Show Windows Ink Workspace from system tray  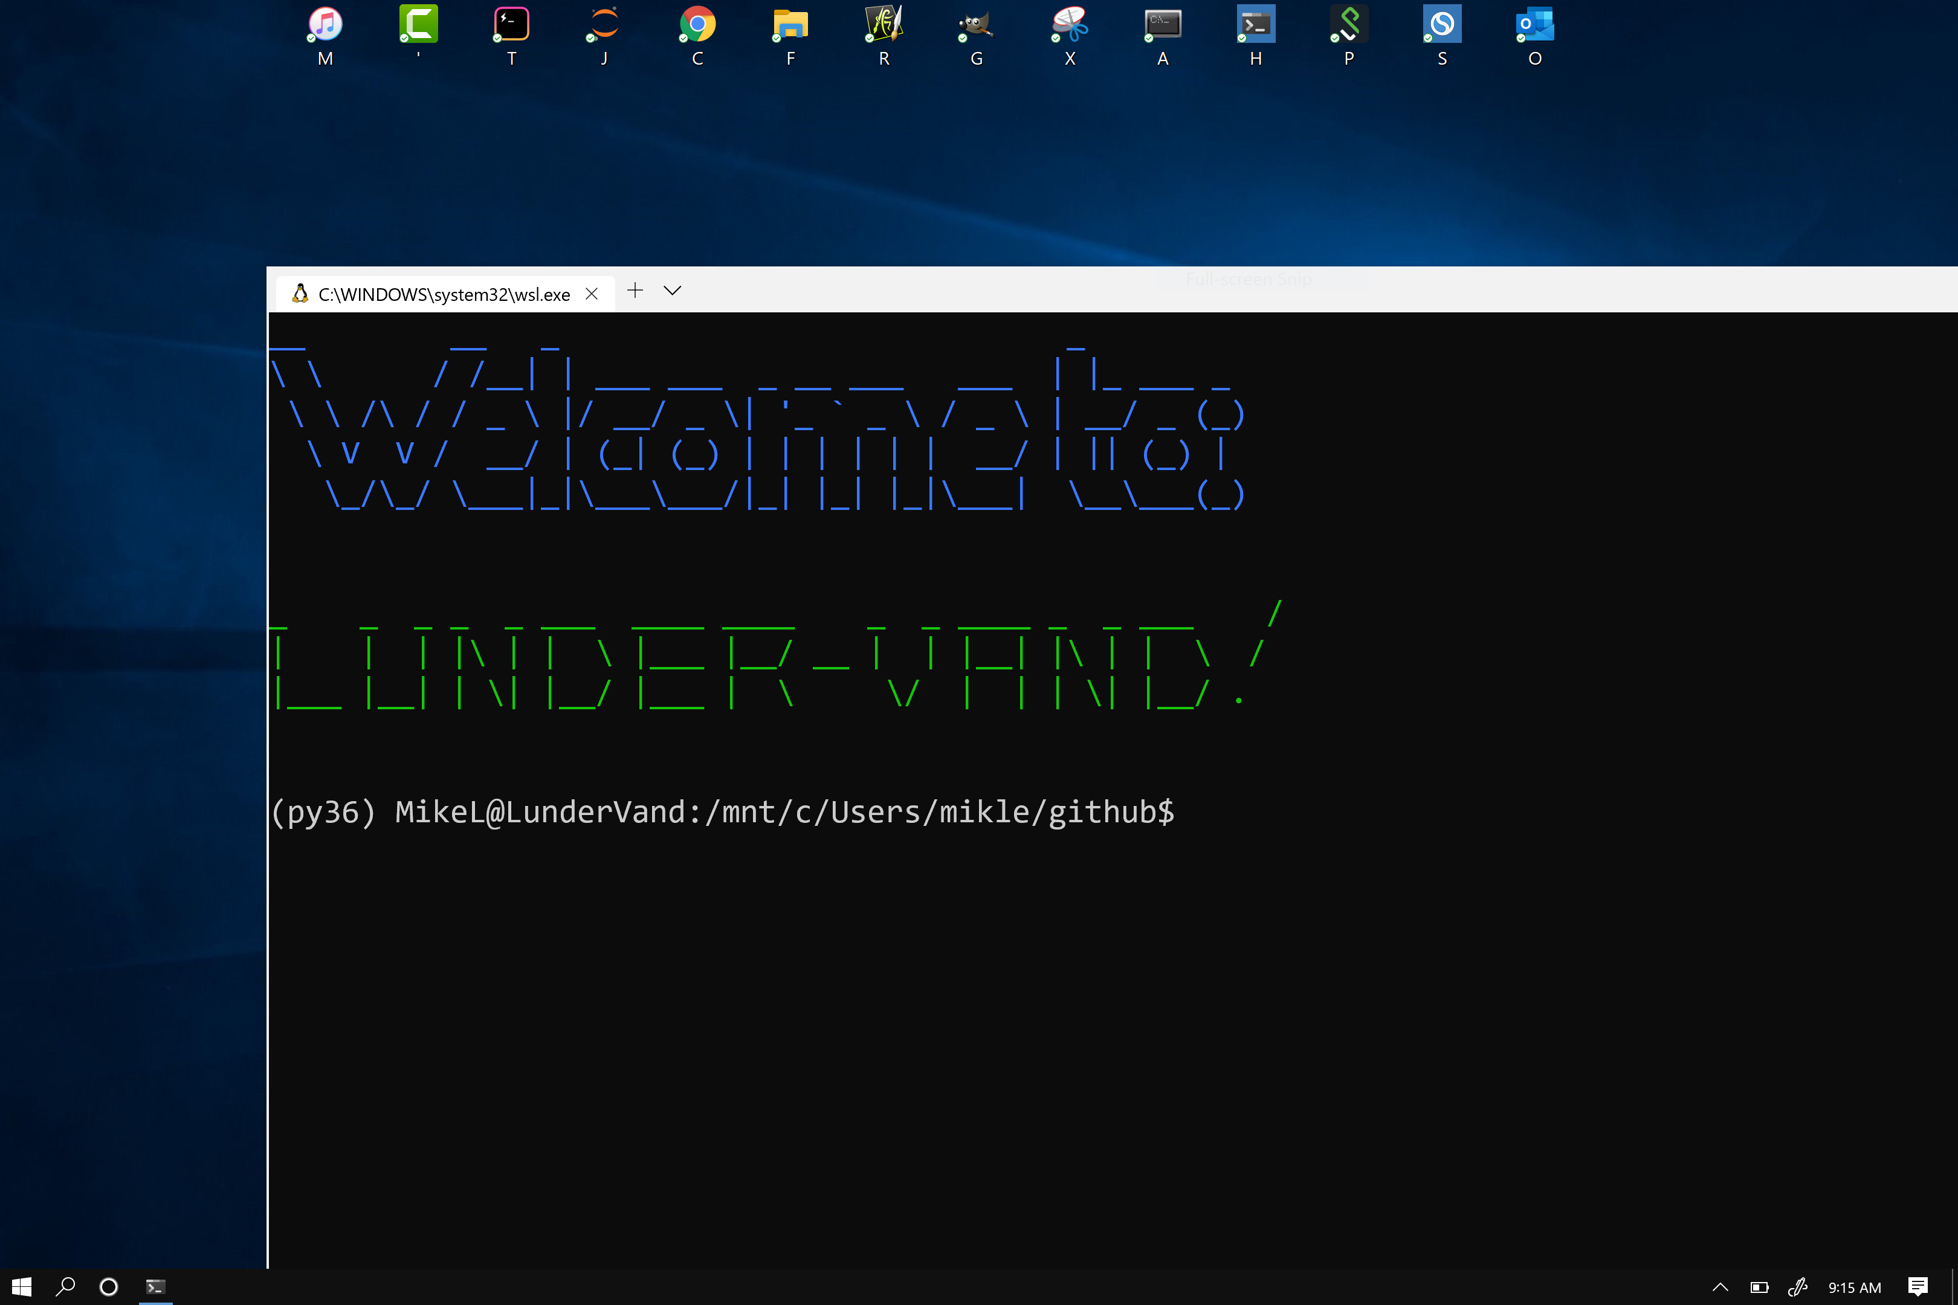tap(1798, 1287)
